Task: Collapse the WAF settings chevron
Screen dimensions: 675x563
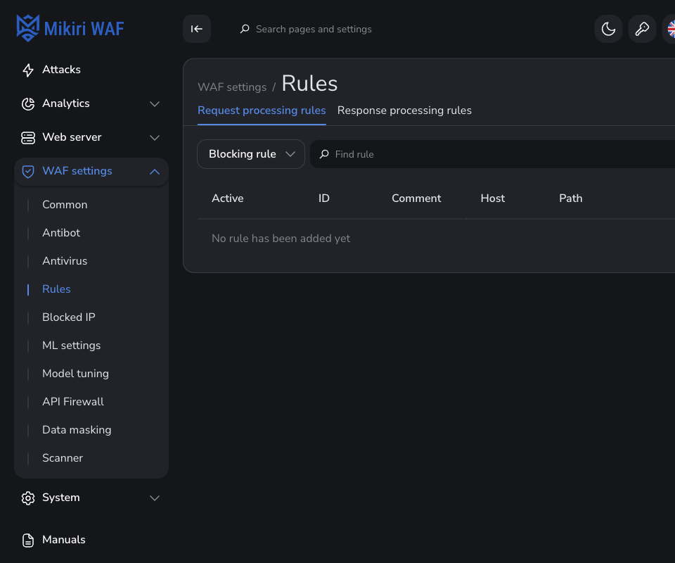Action: (x=155, y=172)
